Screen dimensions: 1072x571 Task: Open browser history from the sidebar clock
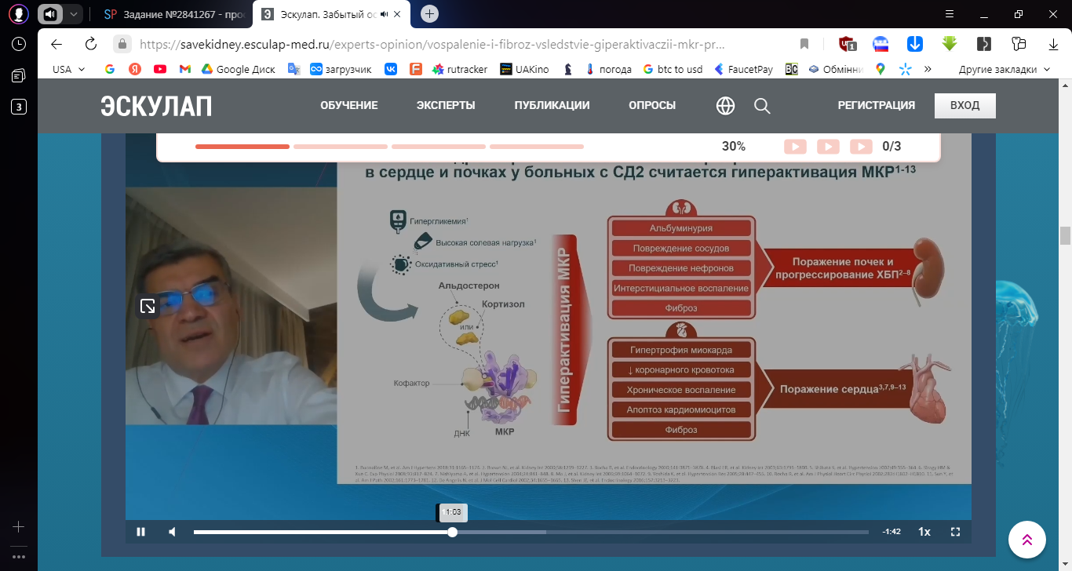(18, 44)
